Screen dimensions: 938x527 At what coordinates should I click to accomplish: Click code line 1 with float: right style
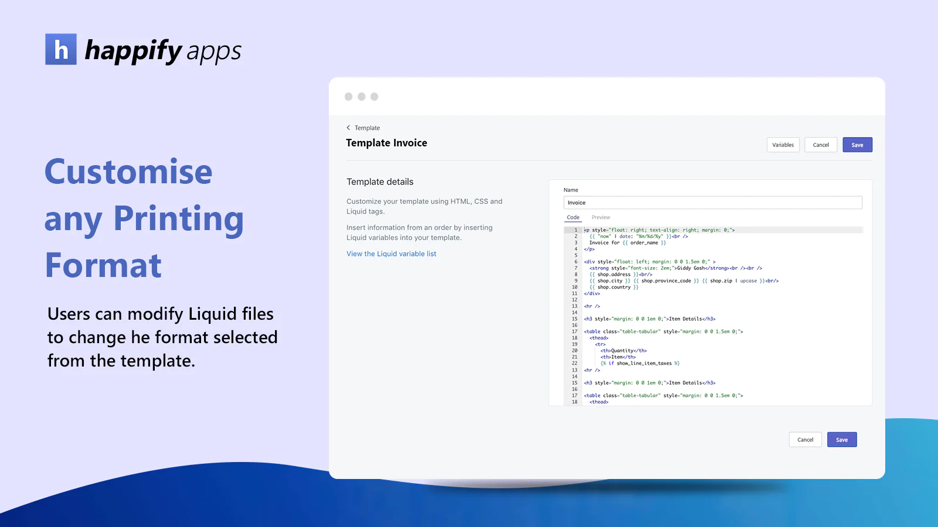click(659, 230)
